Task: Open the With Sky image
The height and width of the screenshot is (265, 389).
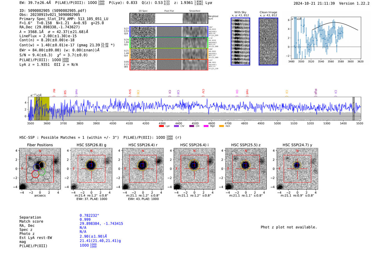Action: point(240,41)
